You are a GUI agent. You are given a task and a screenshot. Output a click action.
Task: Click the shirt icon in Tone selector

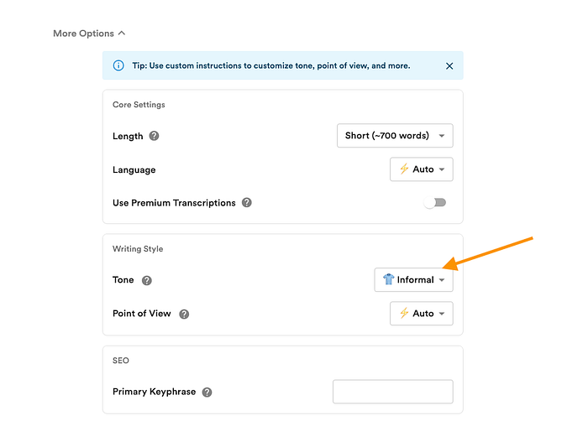point(388,280)
